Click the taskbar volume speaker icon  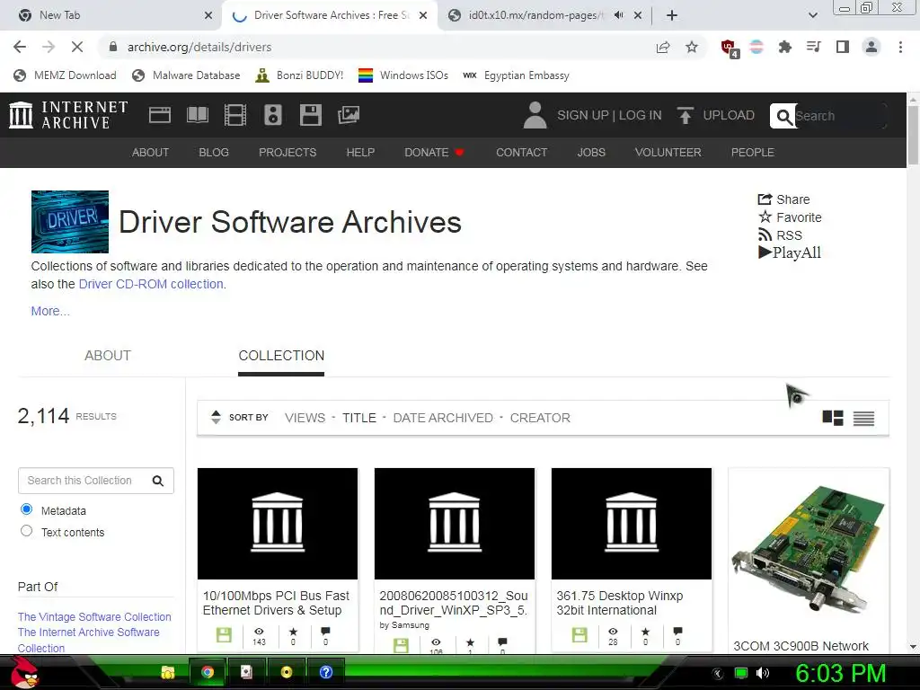(x=763, y=673)
